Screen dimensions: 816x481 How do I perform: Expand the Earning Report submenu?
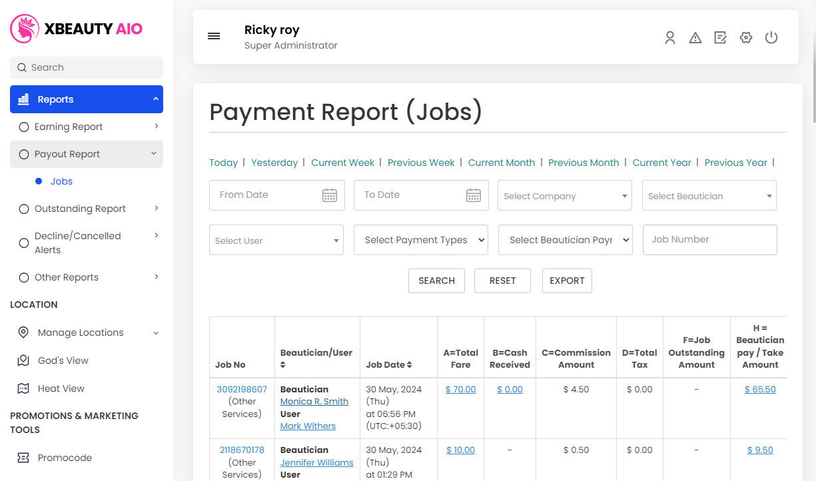156,126
